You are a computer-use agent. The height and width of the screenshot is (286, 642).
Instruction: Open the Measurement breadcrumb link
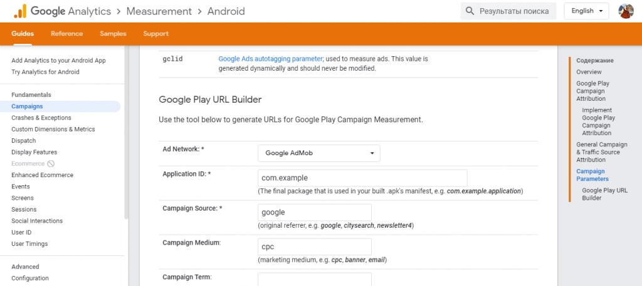tap(159, 11)
